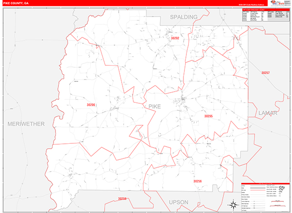Click ZIP code label 30295
The height and width of the screenshot is (213, 292).
pyautogui.click(x=208, y=116)
